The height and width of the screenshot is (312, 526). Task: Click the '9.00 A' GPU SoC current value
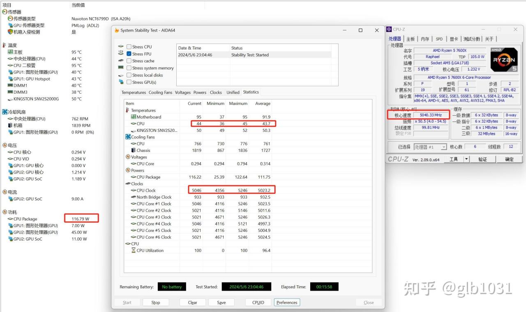pos(78,199)
